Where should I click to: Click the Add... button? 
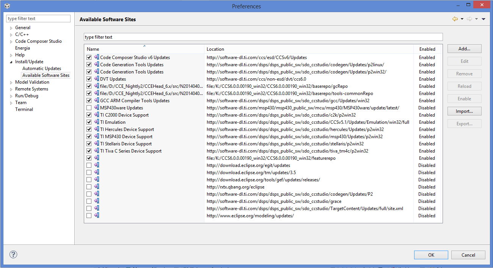click(x=464, y=49)
